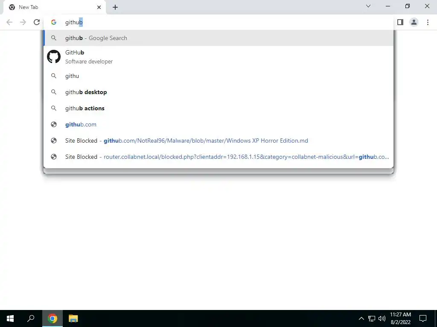Click Chrome icon in the taskbar
This screenshot has width=437, height=327.
(52, 318)
